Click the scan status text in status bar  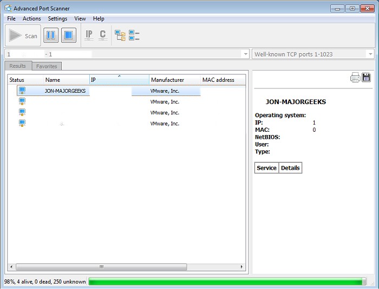pos(45,281)
